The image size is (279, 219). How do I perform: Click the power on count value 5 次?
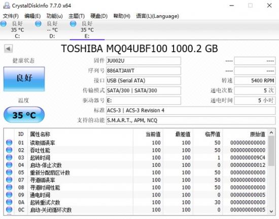pyautogui.click(x=255, y=91)
